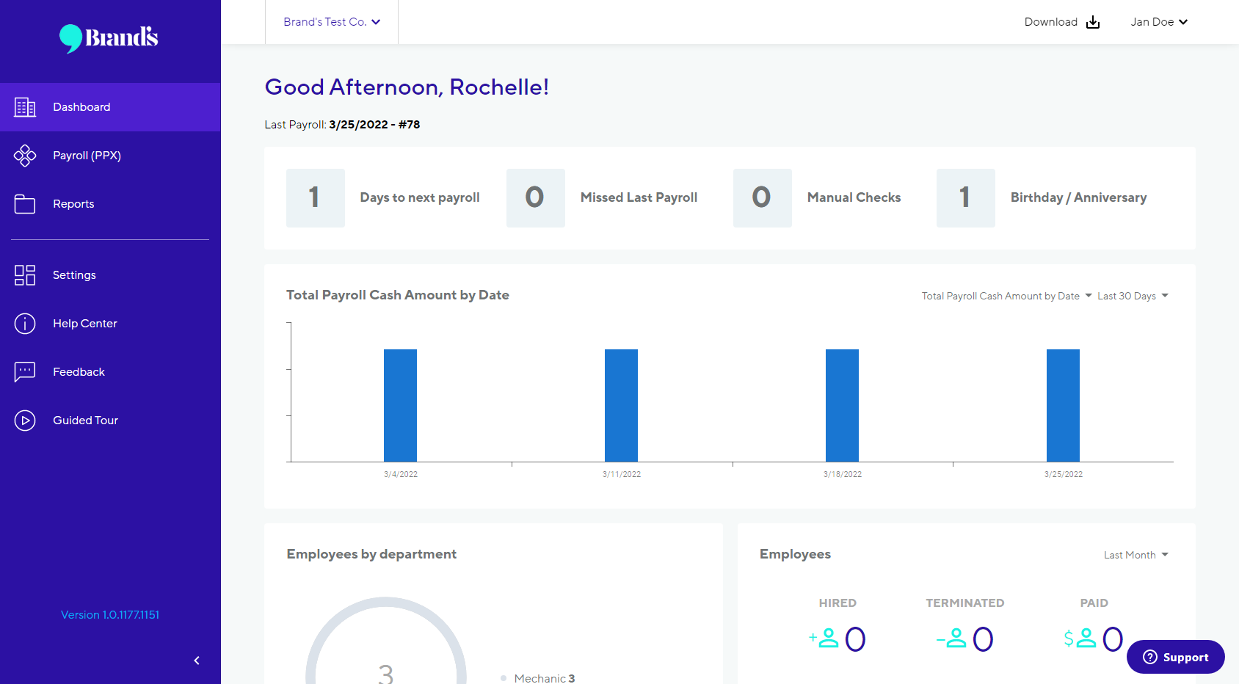
Task: Click the Mechanic legend entry
Action: click(x=538, y=678)
